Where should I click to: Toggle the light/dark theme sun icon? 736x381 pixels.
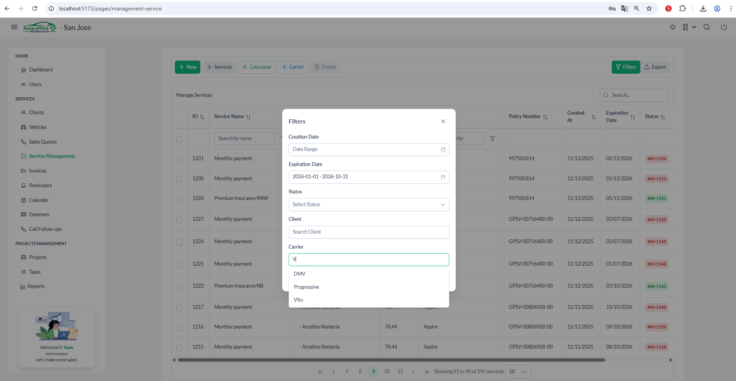[x=673, y=27]
